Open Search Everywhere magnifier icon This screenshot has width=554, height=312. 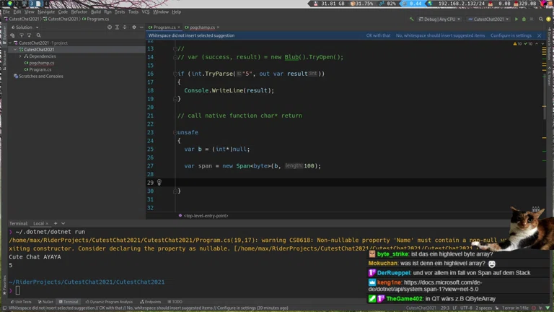coord(540,19)
